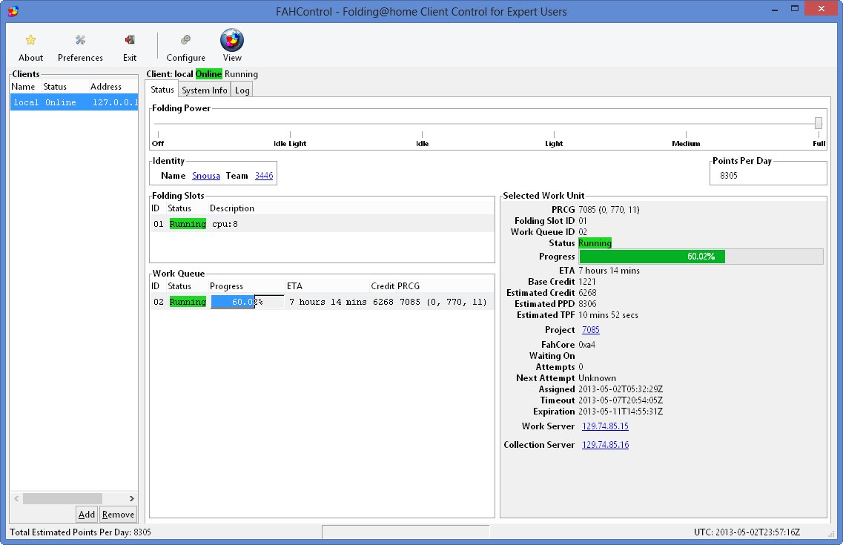
Task: Click the Running status in slot 01
Action: click(x=188, y=224)
